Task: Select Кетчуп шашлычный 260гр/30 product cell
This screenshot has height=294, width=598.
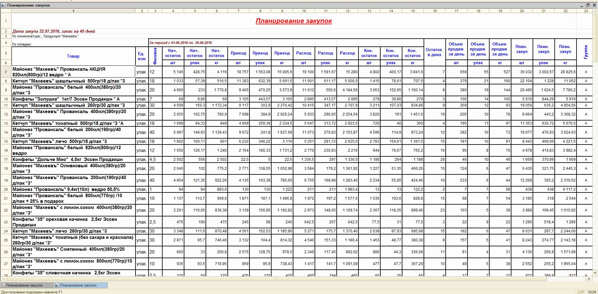Action: point(73,105)
